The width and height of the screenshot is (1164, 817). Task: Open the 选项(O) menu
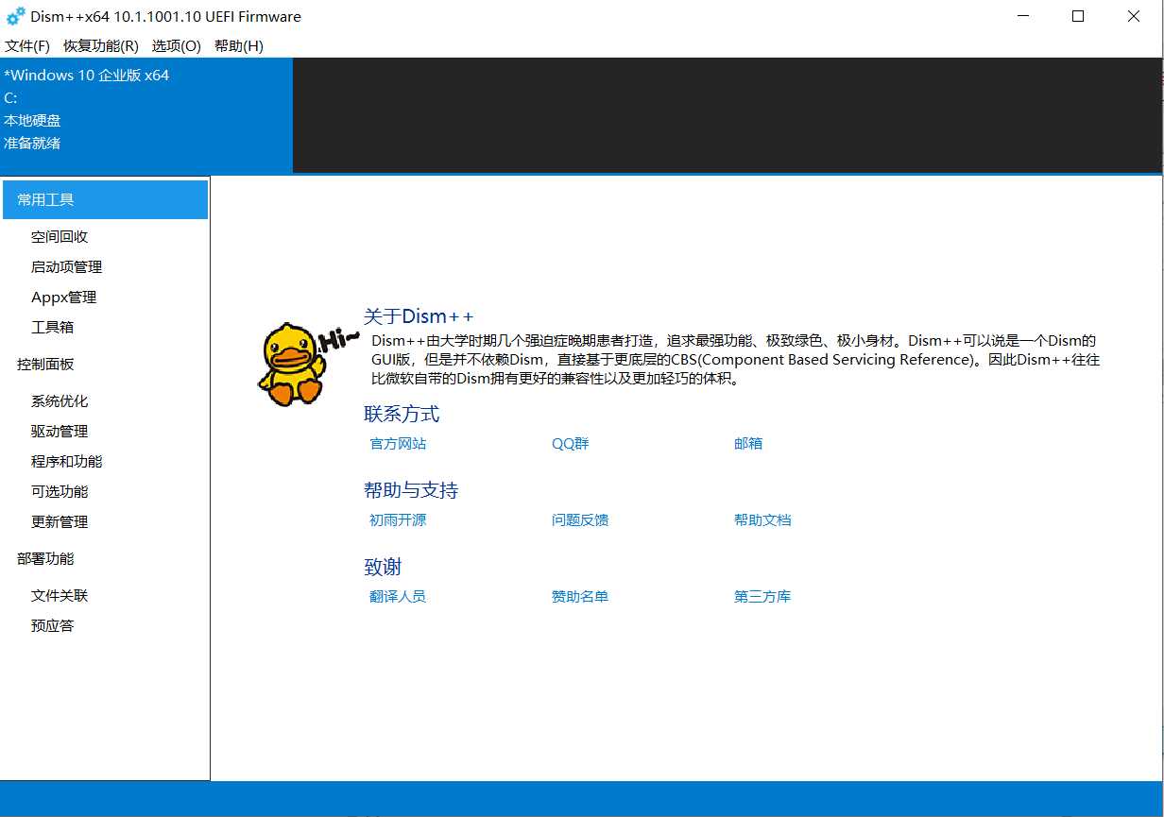point(177,45)
